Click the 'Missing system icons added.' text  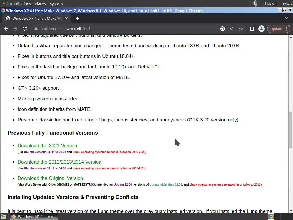pyautogui.click(x=49, y=99)
